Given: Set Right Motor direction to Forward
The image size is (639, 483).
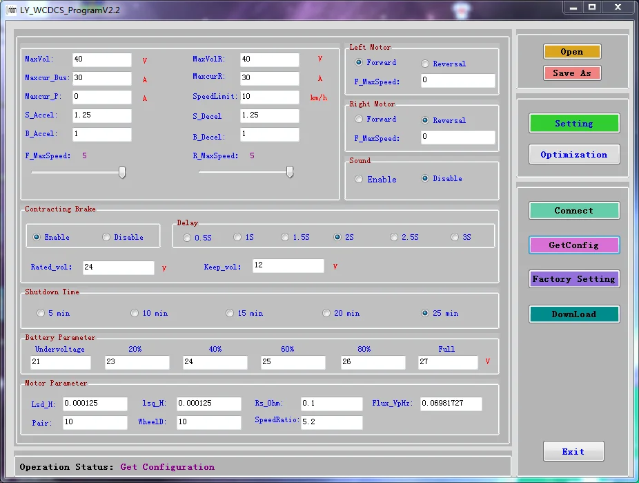Looking at the screenshot, I should [x=359, y=120].
